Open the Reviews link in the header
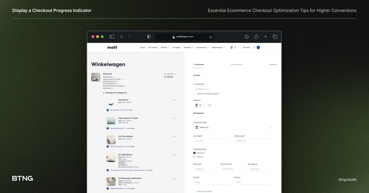 pyautogui.click(x=247, y=47)
